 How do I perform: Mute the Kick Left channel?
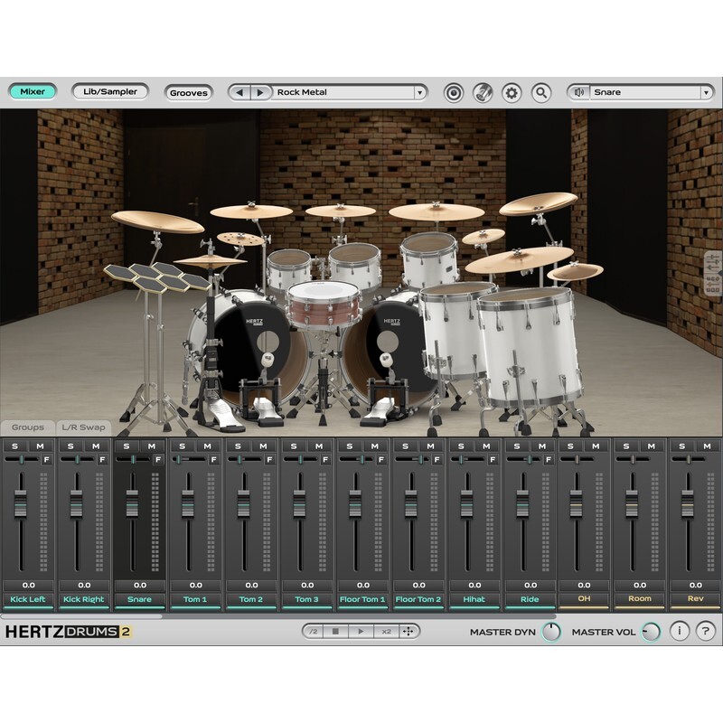point(41,446)
